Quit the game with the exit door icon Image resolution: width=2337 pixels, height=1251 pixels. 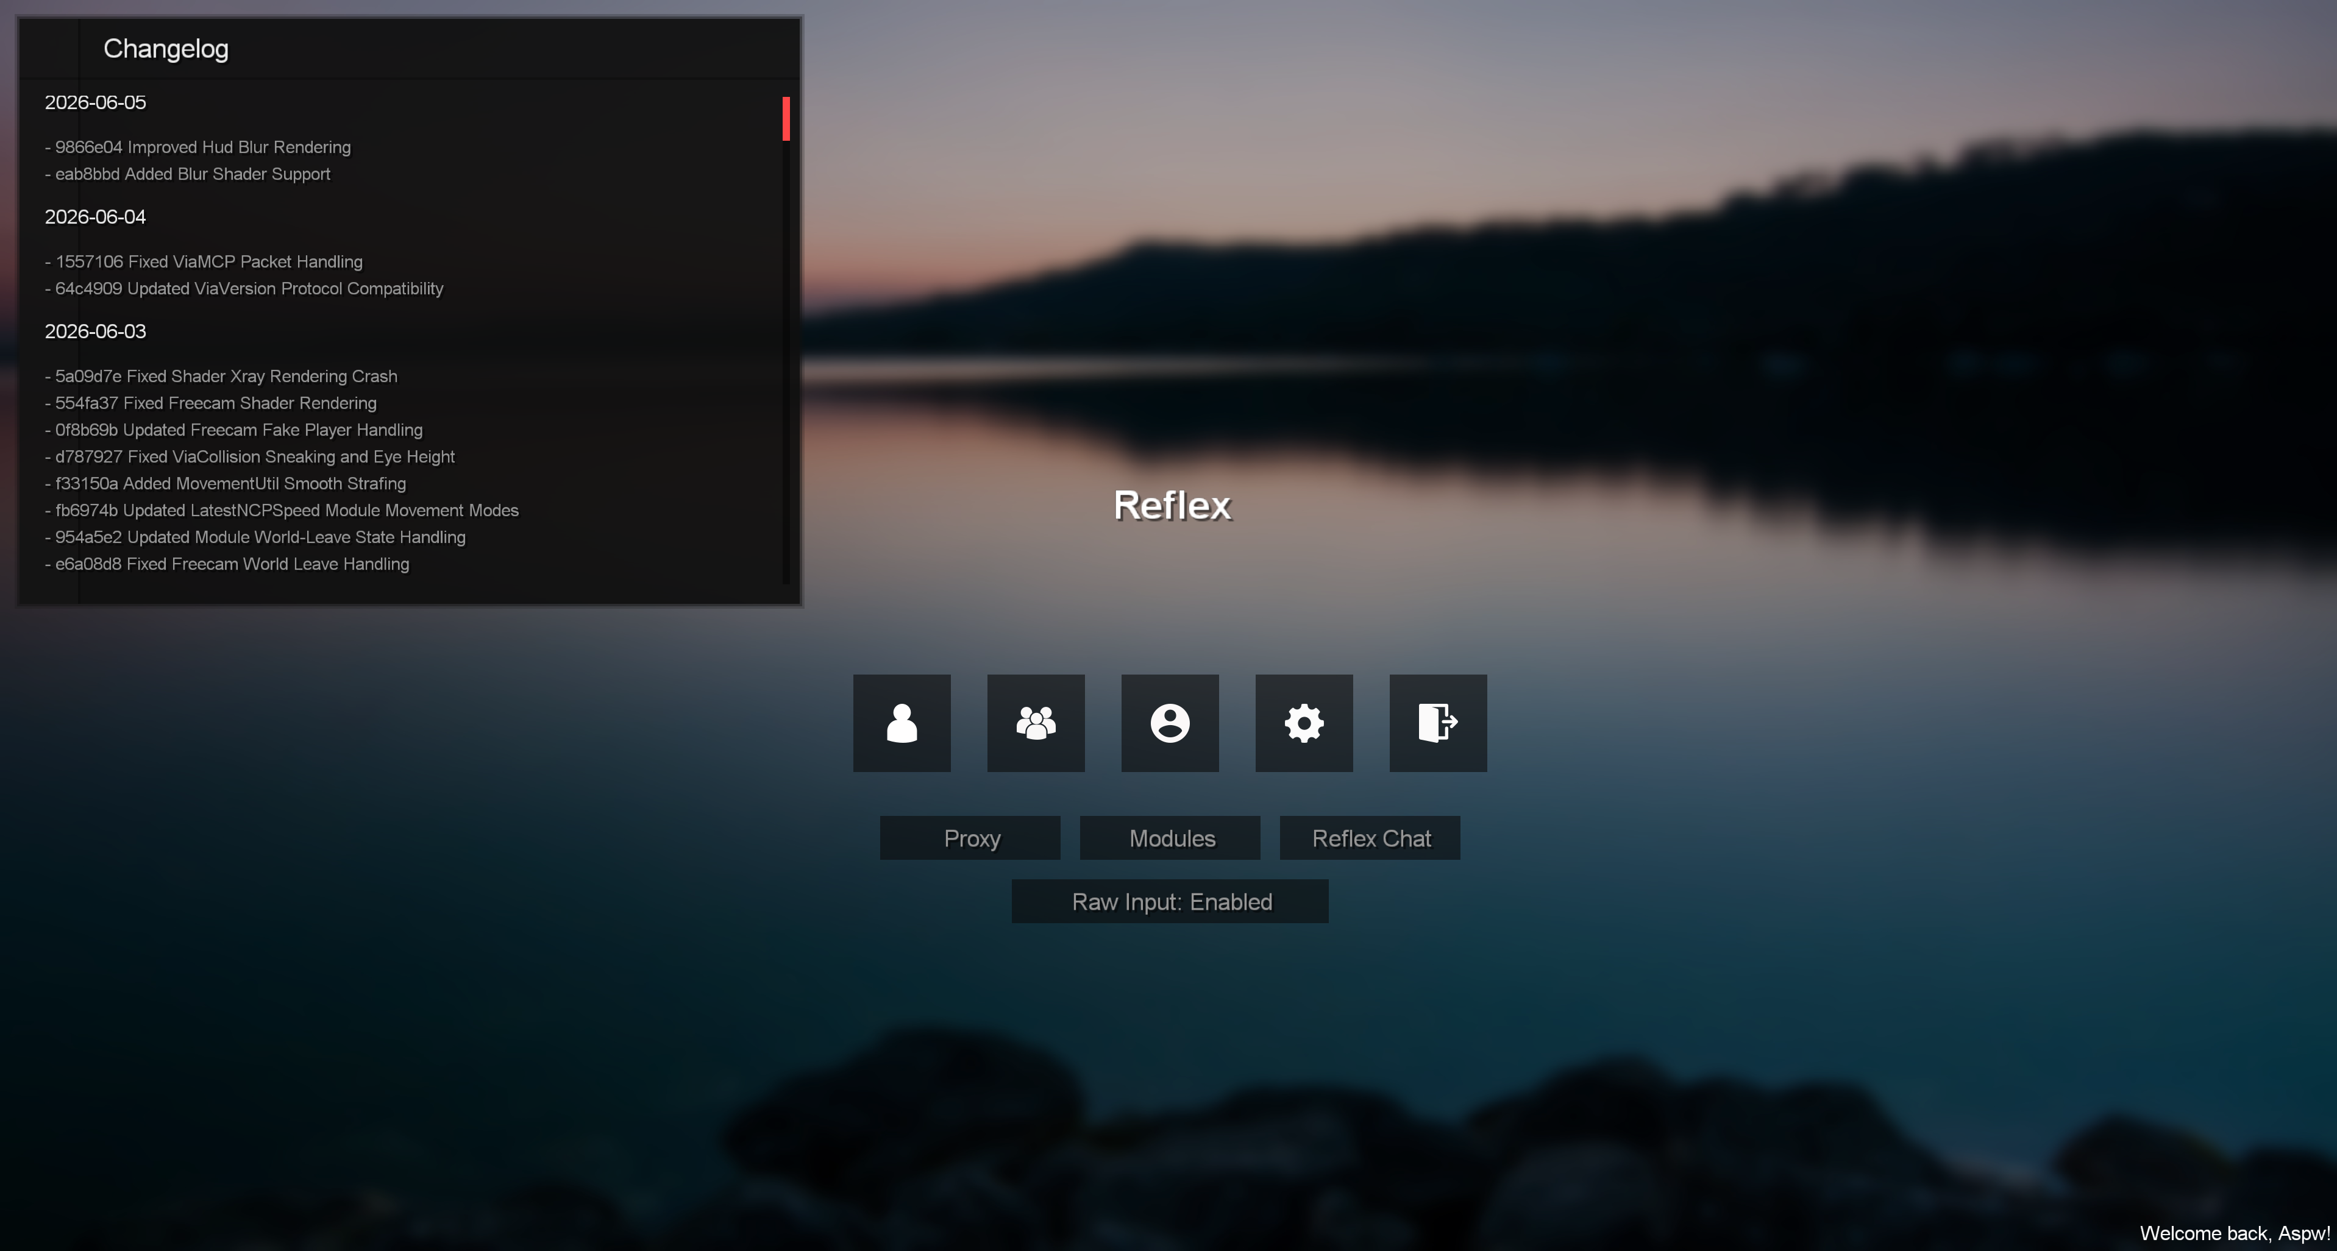coord(1439,723)
